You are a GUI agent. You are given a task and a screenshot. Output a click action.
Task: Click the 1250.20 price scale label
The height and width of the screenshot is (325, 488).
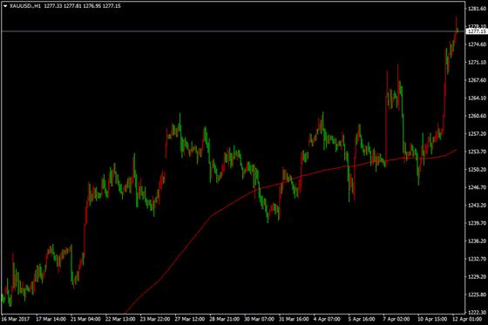pos(477,169)
